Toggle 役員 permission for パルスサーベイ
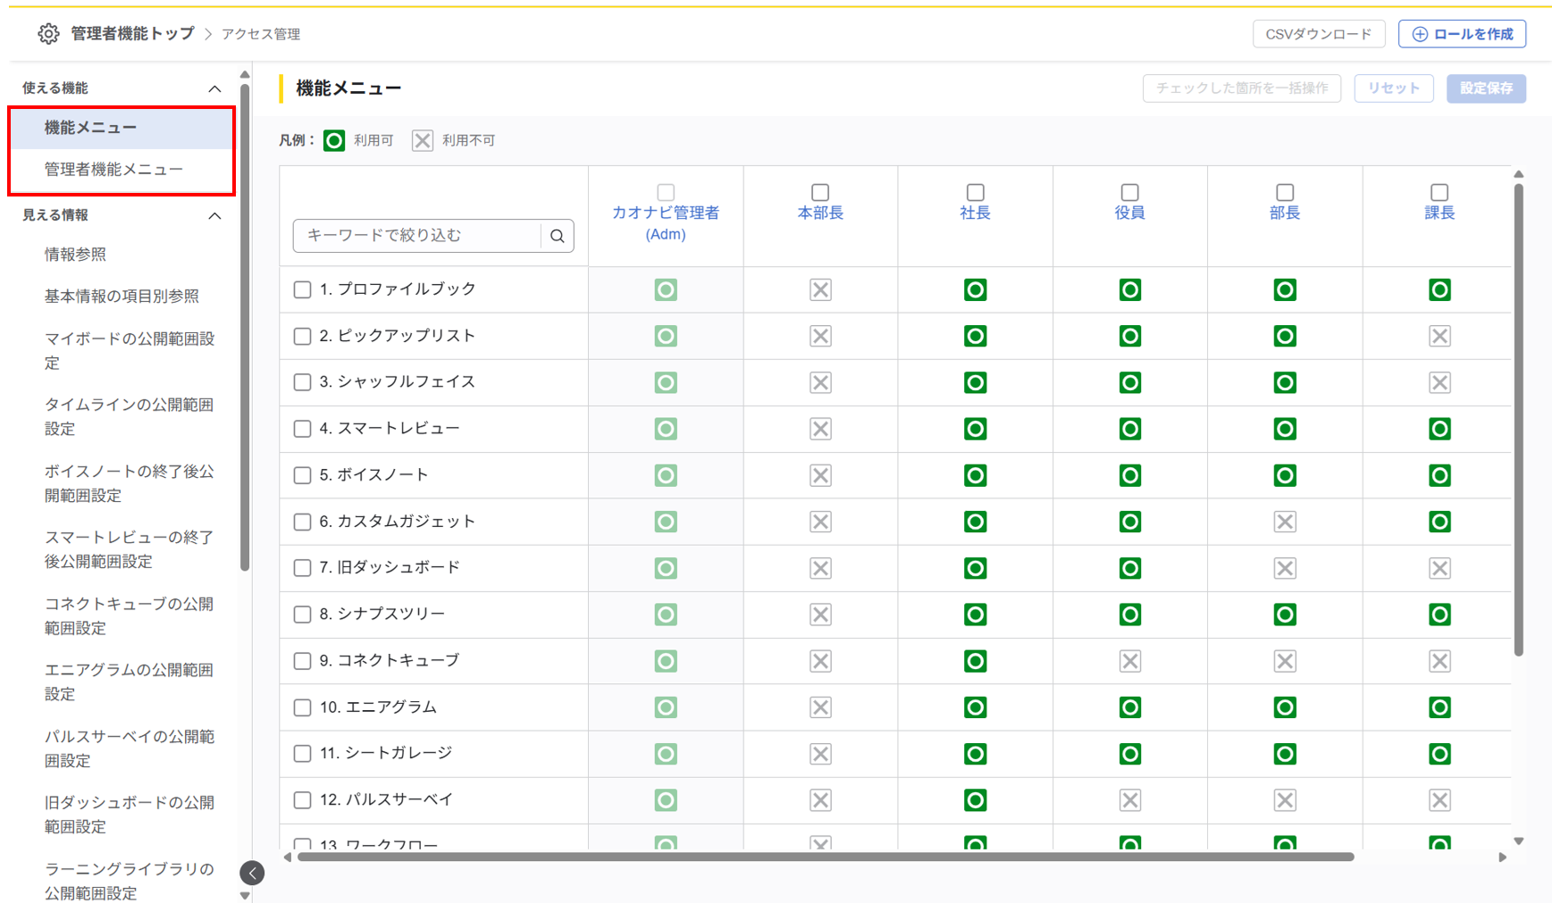 pyautogui.click(x=1130, y=800)
